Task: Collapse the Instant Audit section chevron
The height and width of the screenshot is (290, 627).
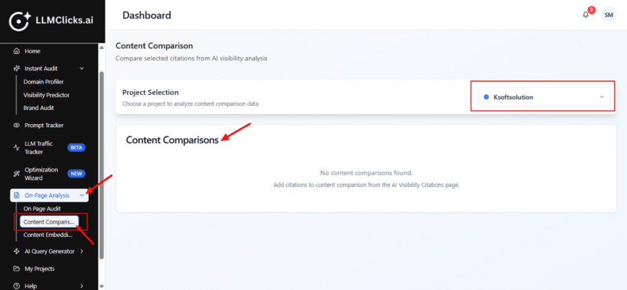Action: [x=82, y=69]
